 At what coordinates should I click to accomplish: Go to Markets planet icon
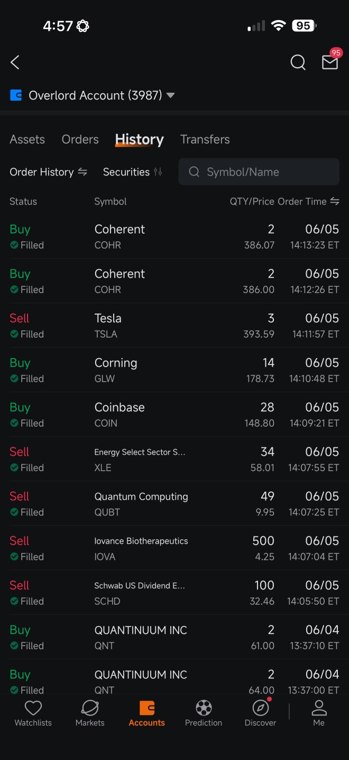pos(90,708)
